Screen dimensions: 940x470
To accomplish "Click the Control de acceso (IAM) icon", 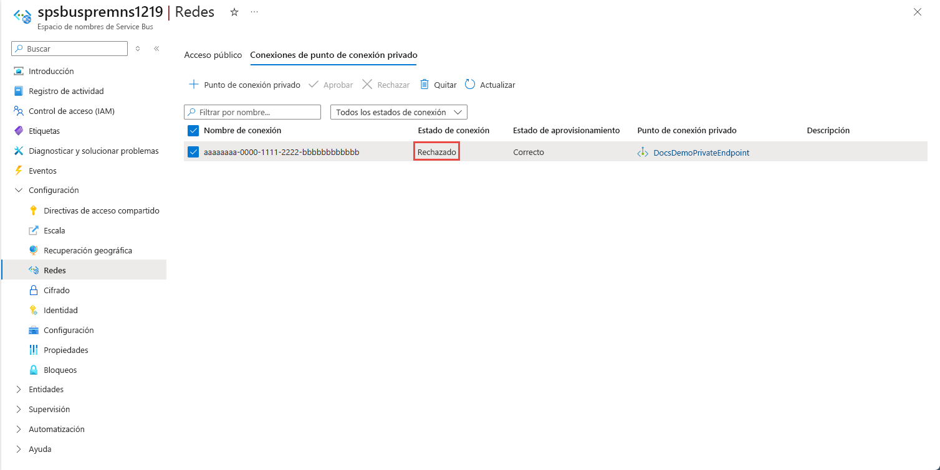I will [18, 111].
